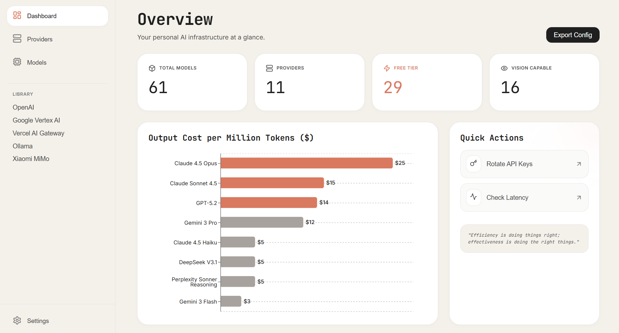
Task: Click the gray Gemini 3 Pro bar
Action: tap(262, 222)
